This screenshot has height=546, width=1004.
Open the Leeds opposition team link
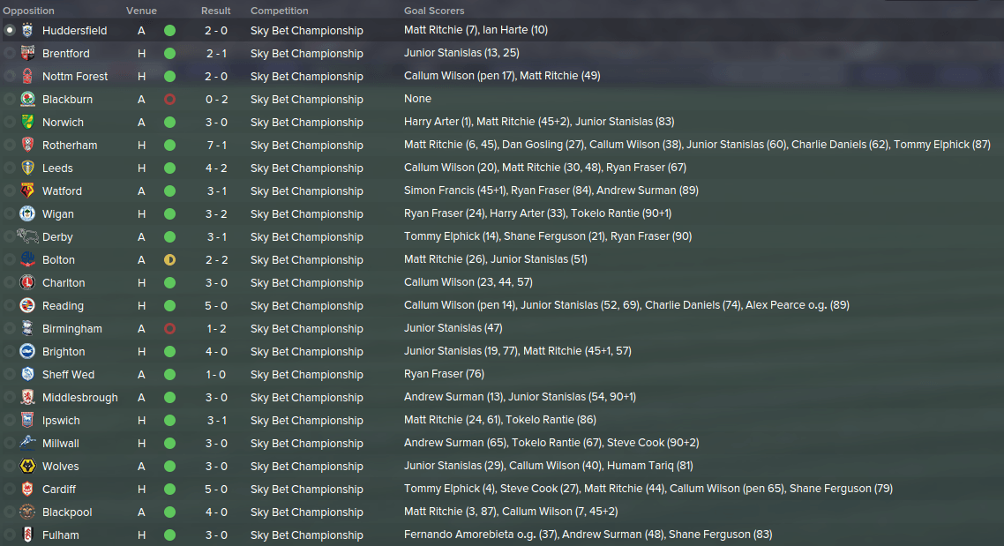coord(57,168)
